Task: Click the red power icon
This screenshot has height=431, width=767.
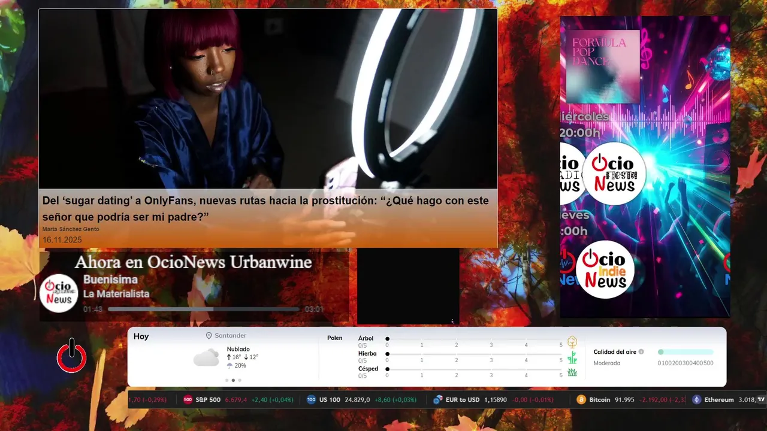Action: (71, 356)
